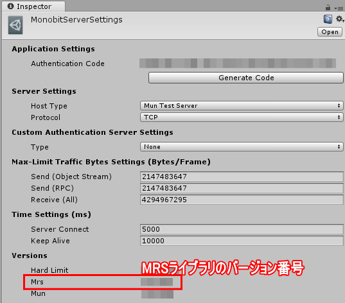Click the Open button
Screen dimensions: 345x303
click(330, 32)
